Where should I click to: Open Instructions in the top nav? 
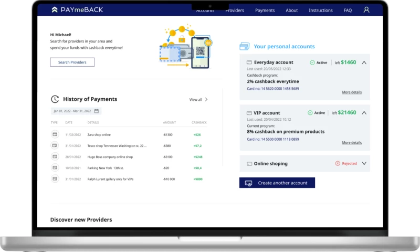tap(321, 10)
